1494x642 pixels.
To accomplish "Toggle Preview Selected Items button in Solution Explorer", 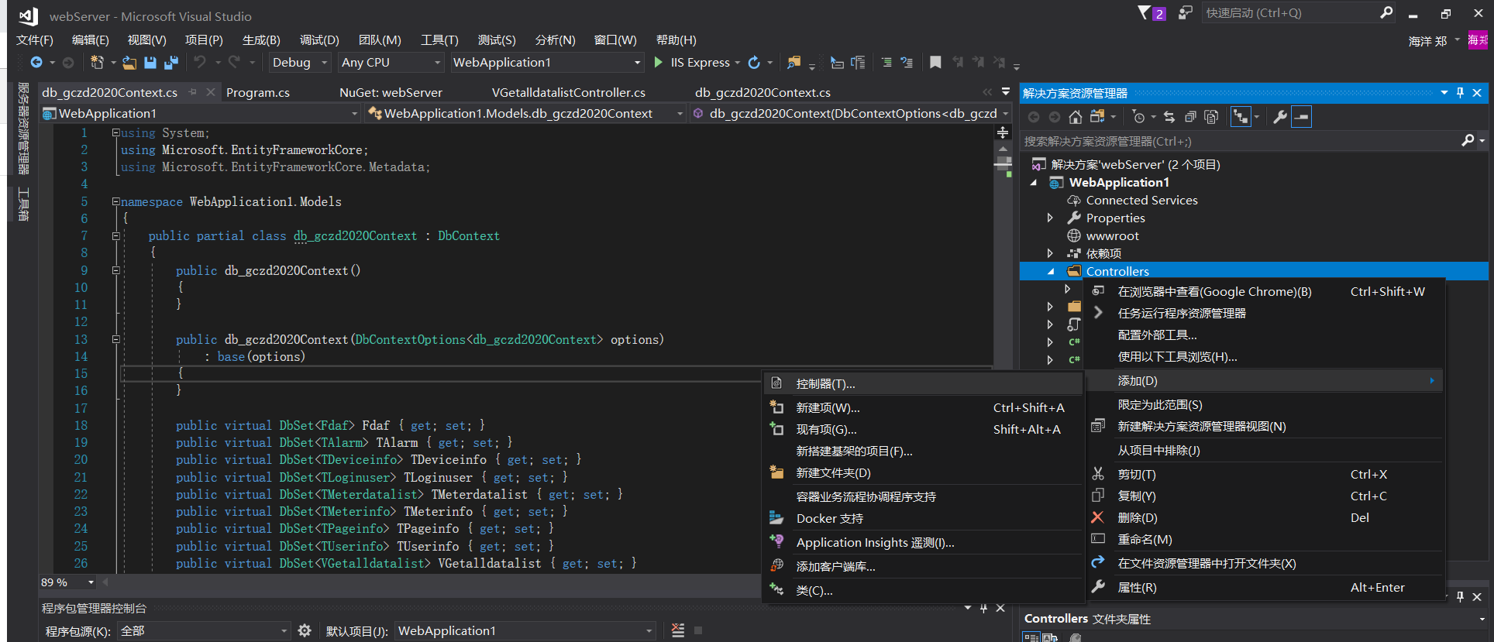I will (1302, 117).
